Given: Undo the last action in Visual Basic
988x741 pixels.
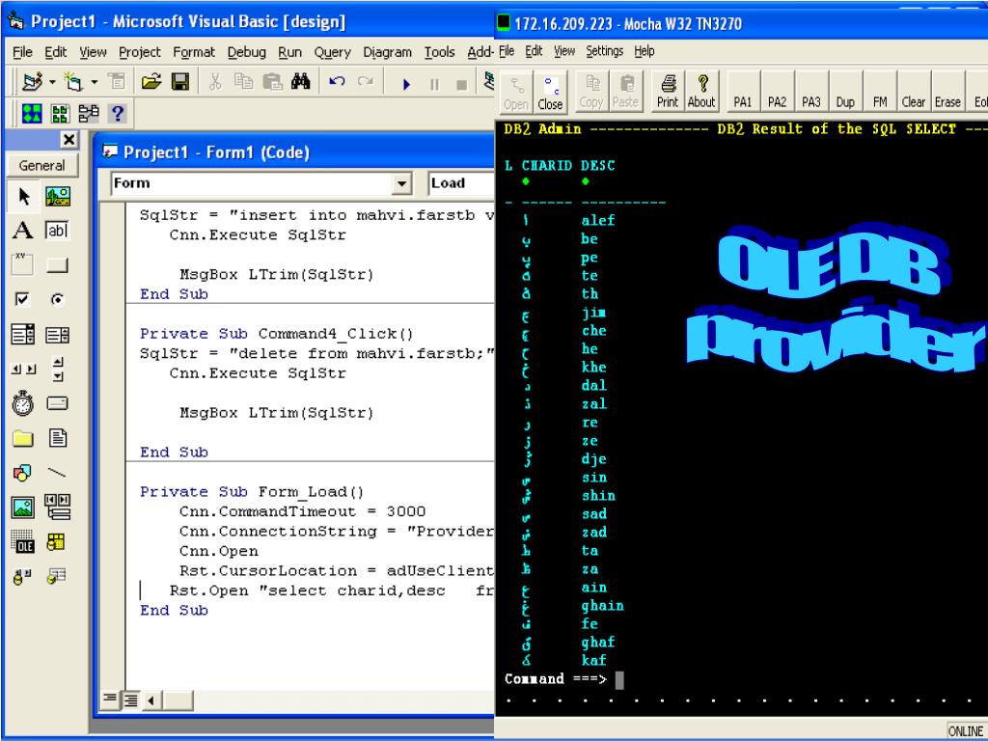Looking at the screenshot, I should point(337,81).
